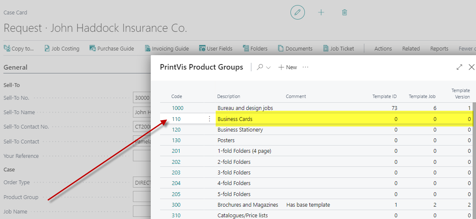
Task: Open Job Costing from the action bar
Action: (x=62, y=48)
